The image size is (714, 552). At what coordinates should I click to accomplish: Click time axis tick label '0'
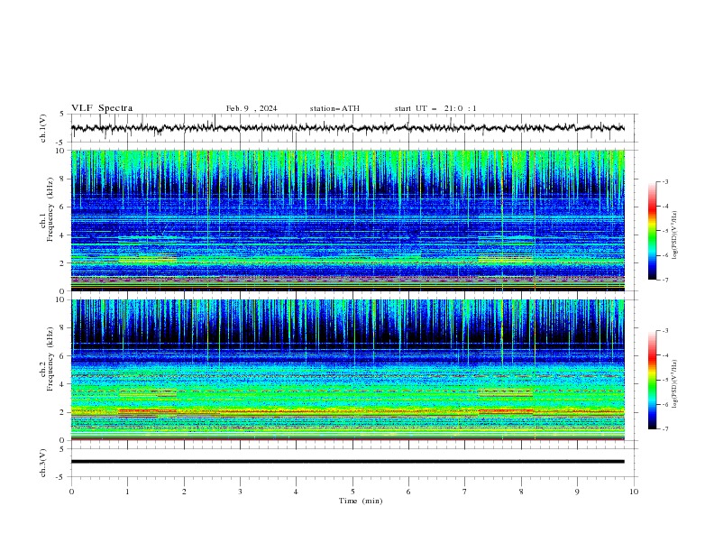point(71,492)
